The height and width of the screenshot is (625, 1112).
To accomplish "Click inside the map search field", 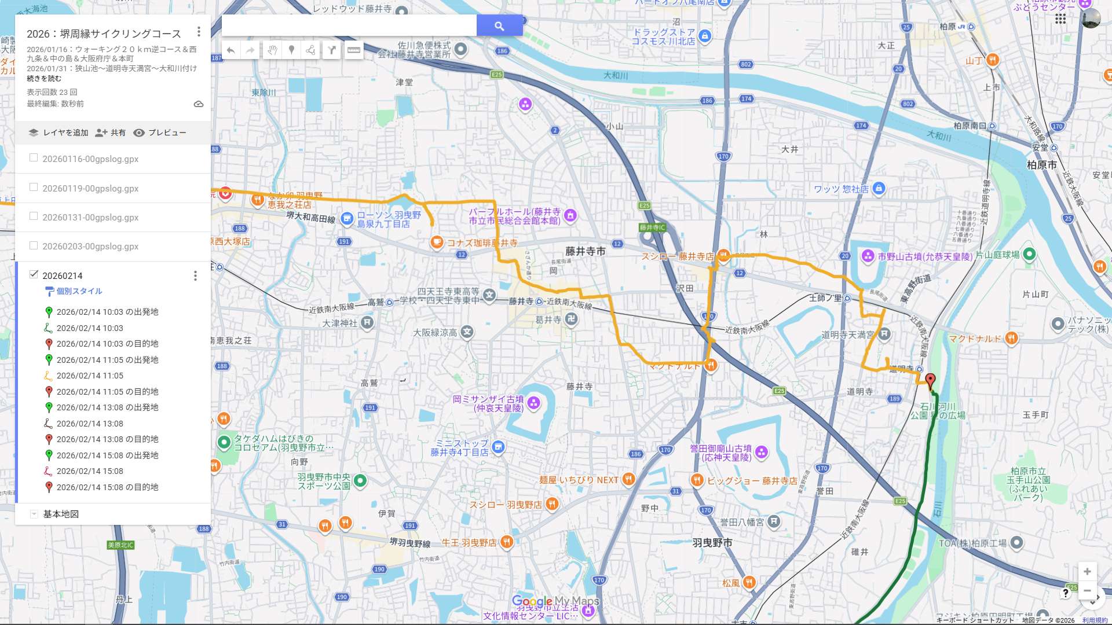I will [349, 25].
